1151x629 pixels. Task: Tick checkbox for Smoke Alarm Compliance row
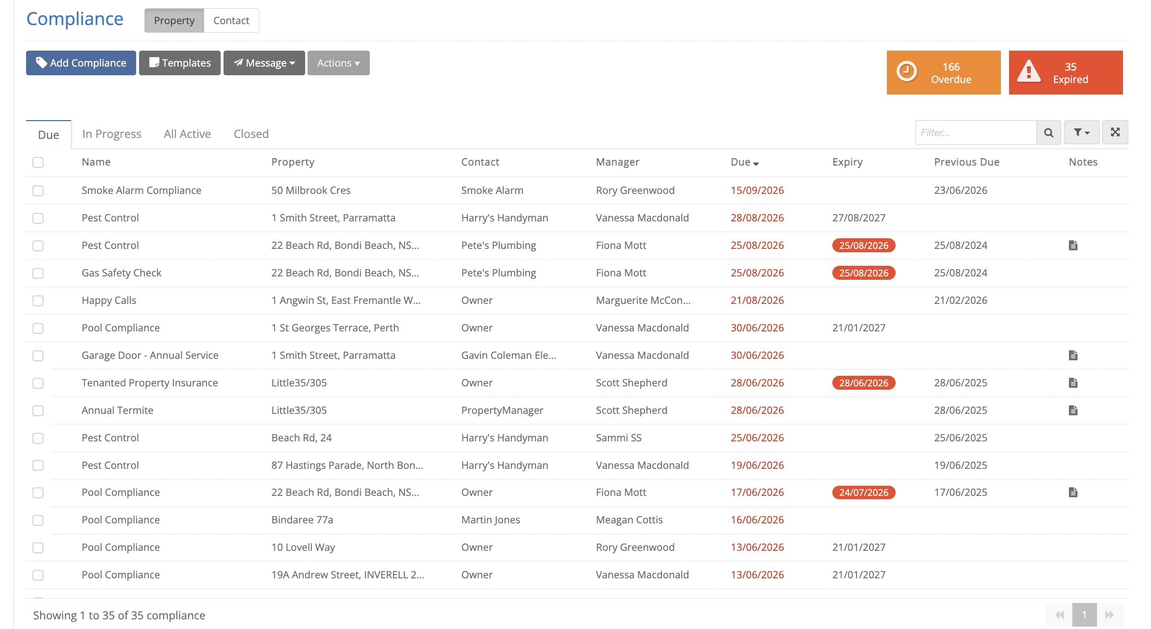(38, 191)
